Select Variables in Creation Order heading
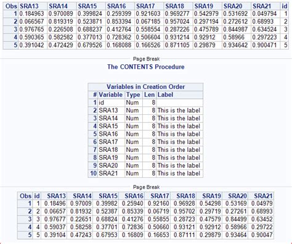The image size is (292, 244). 145,86
